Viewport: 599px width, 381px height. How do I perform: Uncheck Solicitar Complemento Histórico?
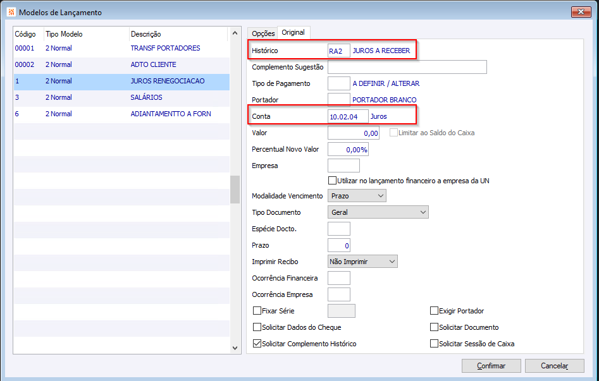pyautogui.click(x=257, y=344)
